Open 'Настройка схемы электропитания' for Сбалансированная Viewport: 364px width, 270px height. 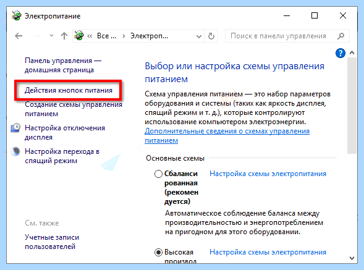268,174
